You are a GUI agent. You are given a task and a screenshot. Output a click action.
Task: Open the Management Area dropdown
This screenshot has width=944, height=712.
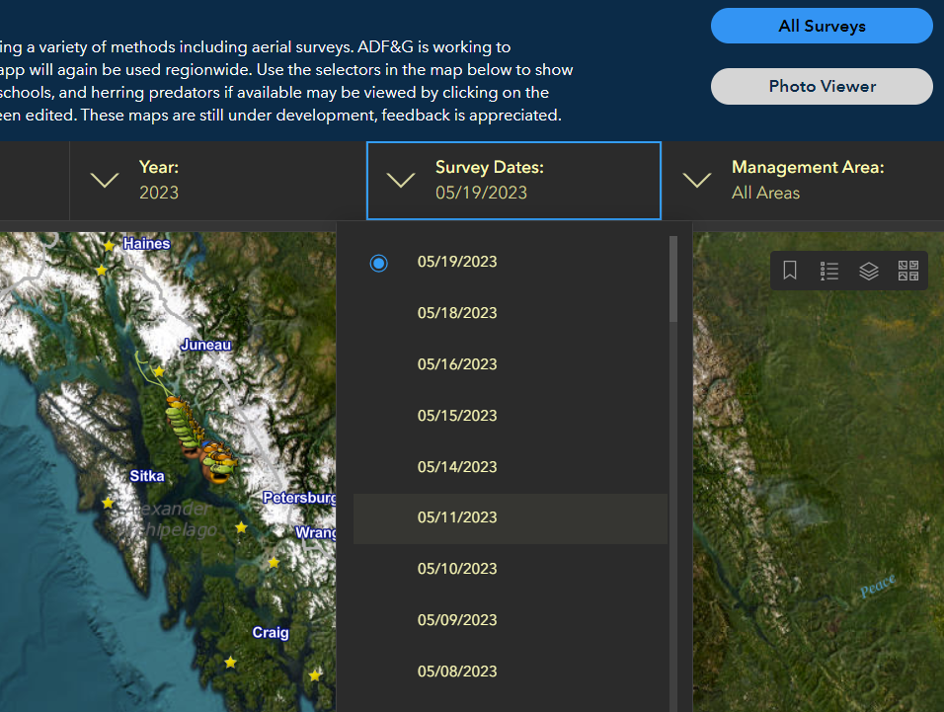tap(697, 180)
